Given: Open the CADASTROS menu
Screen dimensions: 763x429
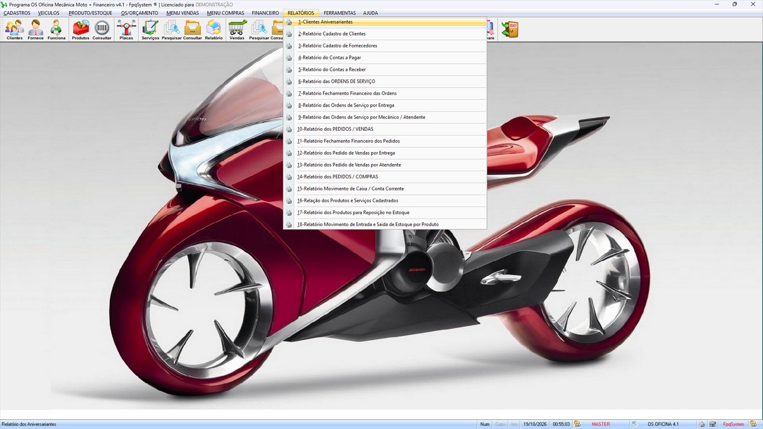Looking at the screenshot, I should (x=17, y=13).
